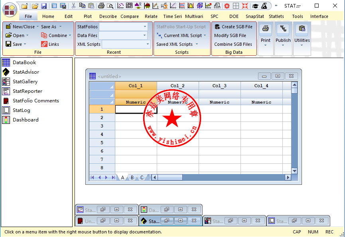Select sheet tab B in DataBook
345x237 pixels.
[x=132, y=178]
